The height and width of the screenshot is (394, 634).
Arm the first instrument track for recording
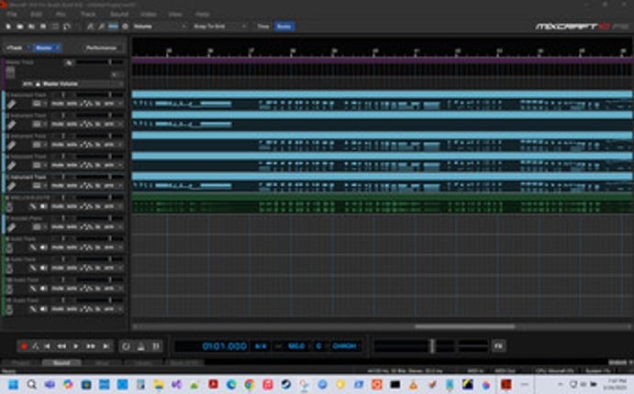[x=109, y=104]
